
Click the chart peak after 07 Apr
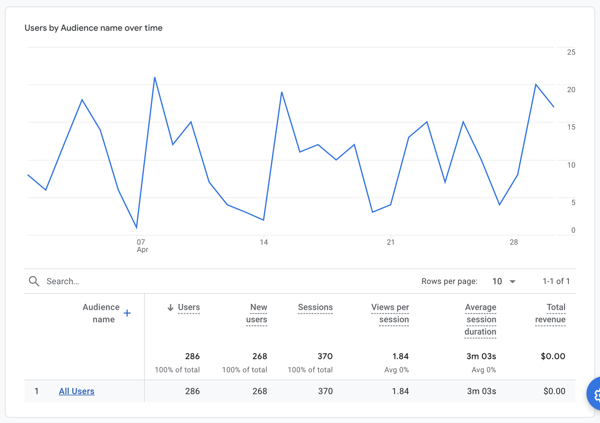tap(155, 78)
